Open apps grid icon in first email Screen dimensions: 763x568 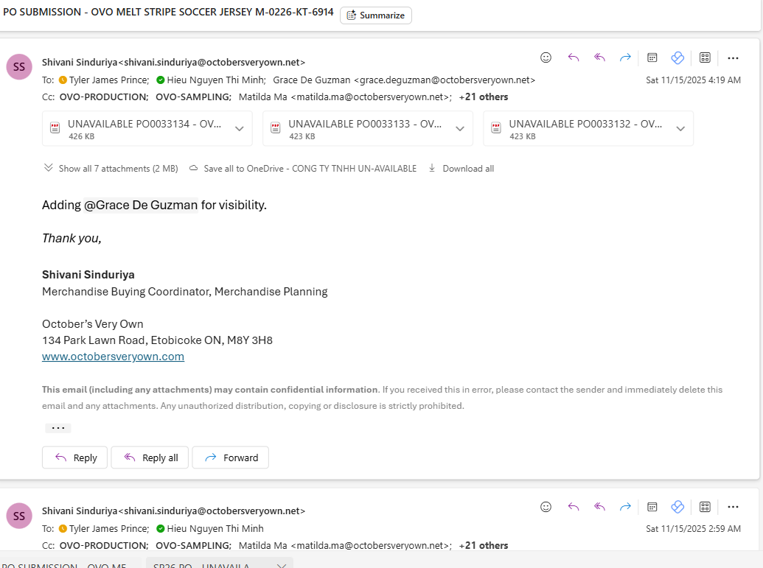(x=705, y=57)
